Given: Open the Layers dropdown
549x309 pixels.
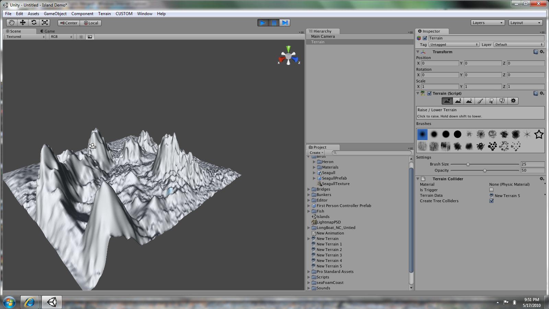Looking at the screenshot, I should tap(488, 23).
